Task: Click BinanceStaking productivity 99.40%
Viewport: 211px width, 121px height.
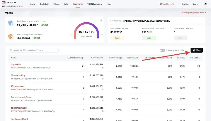Action: [x=135, y=77]
